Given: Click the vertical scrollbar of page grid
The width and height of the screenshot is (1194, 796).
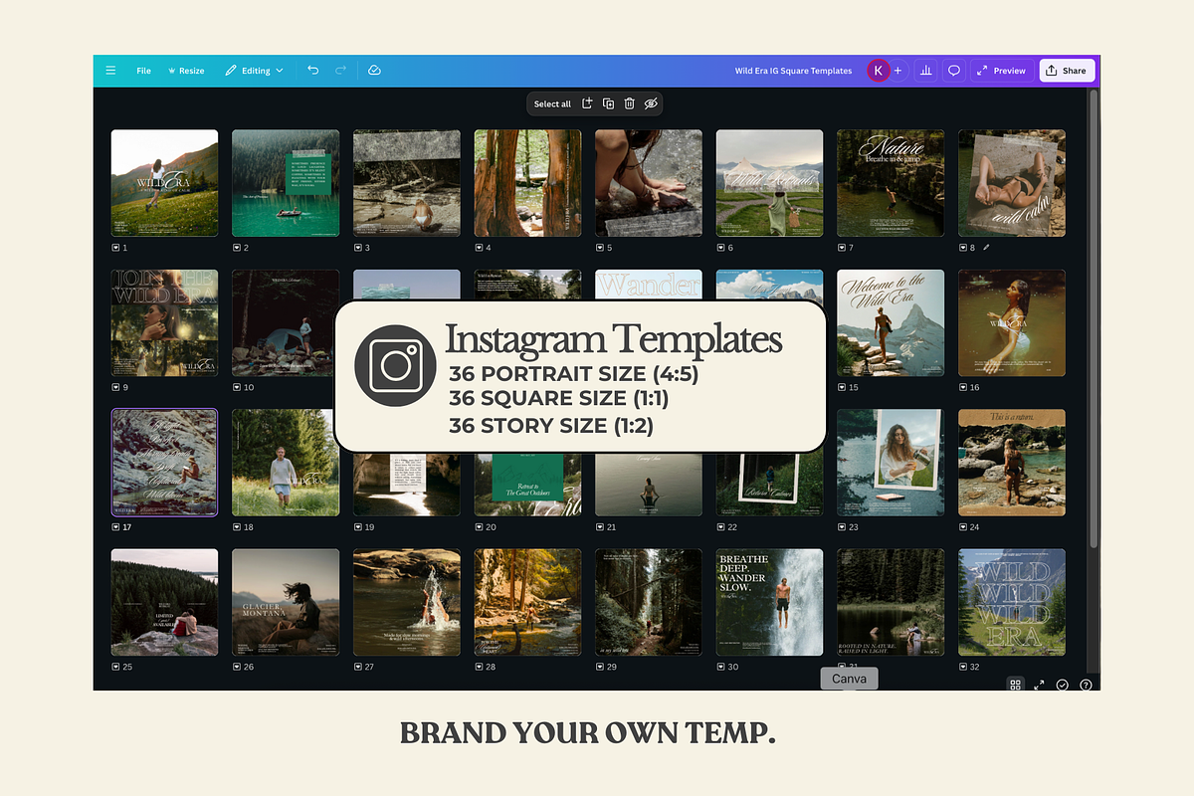Looking at the screenshot, I should (x=1094, y=318).
